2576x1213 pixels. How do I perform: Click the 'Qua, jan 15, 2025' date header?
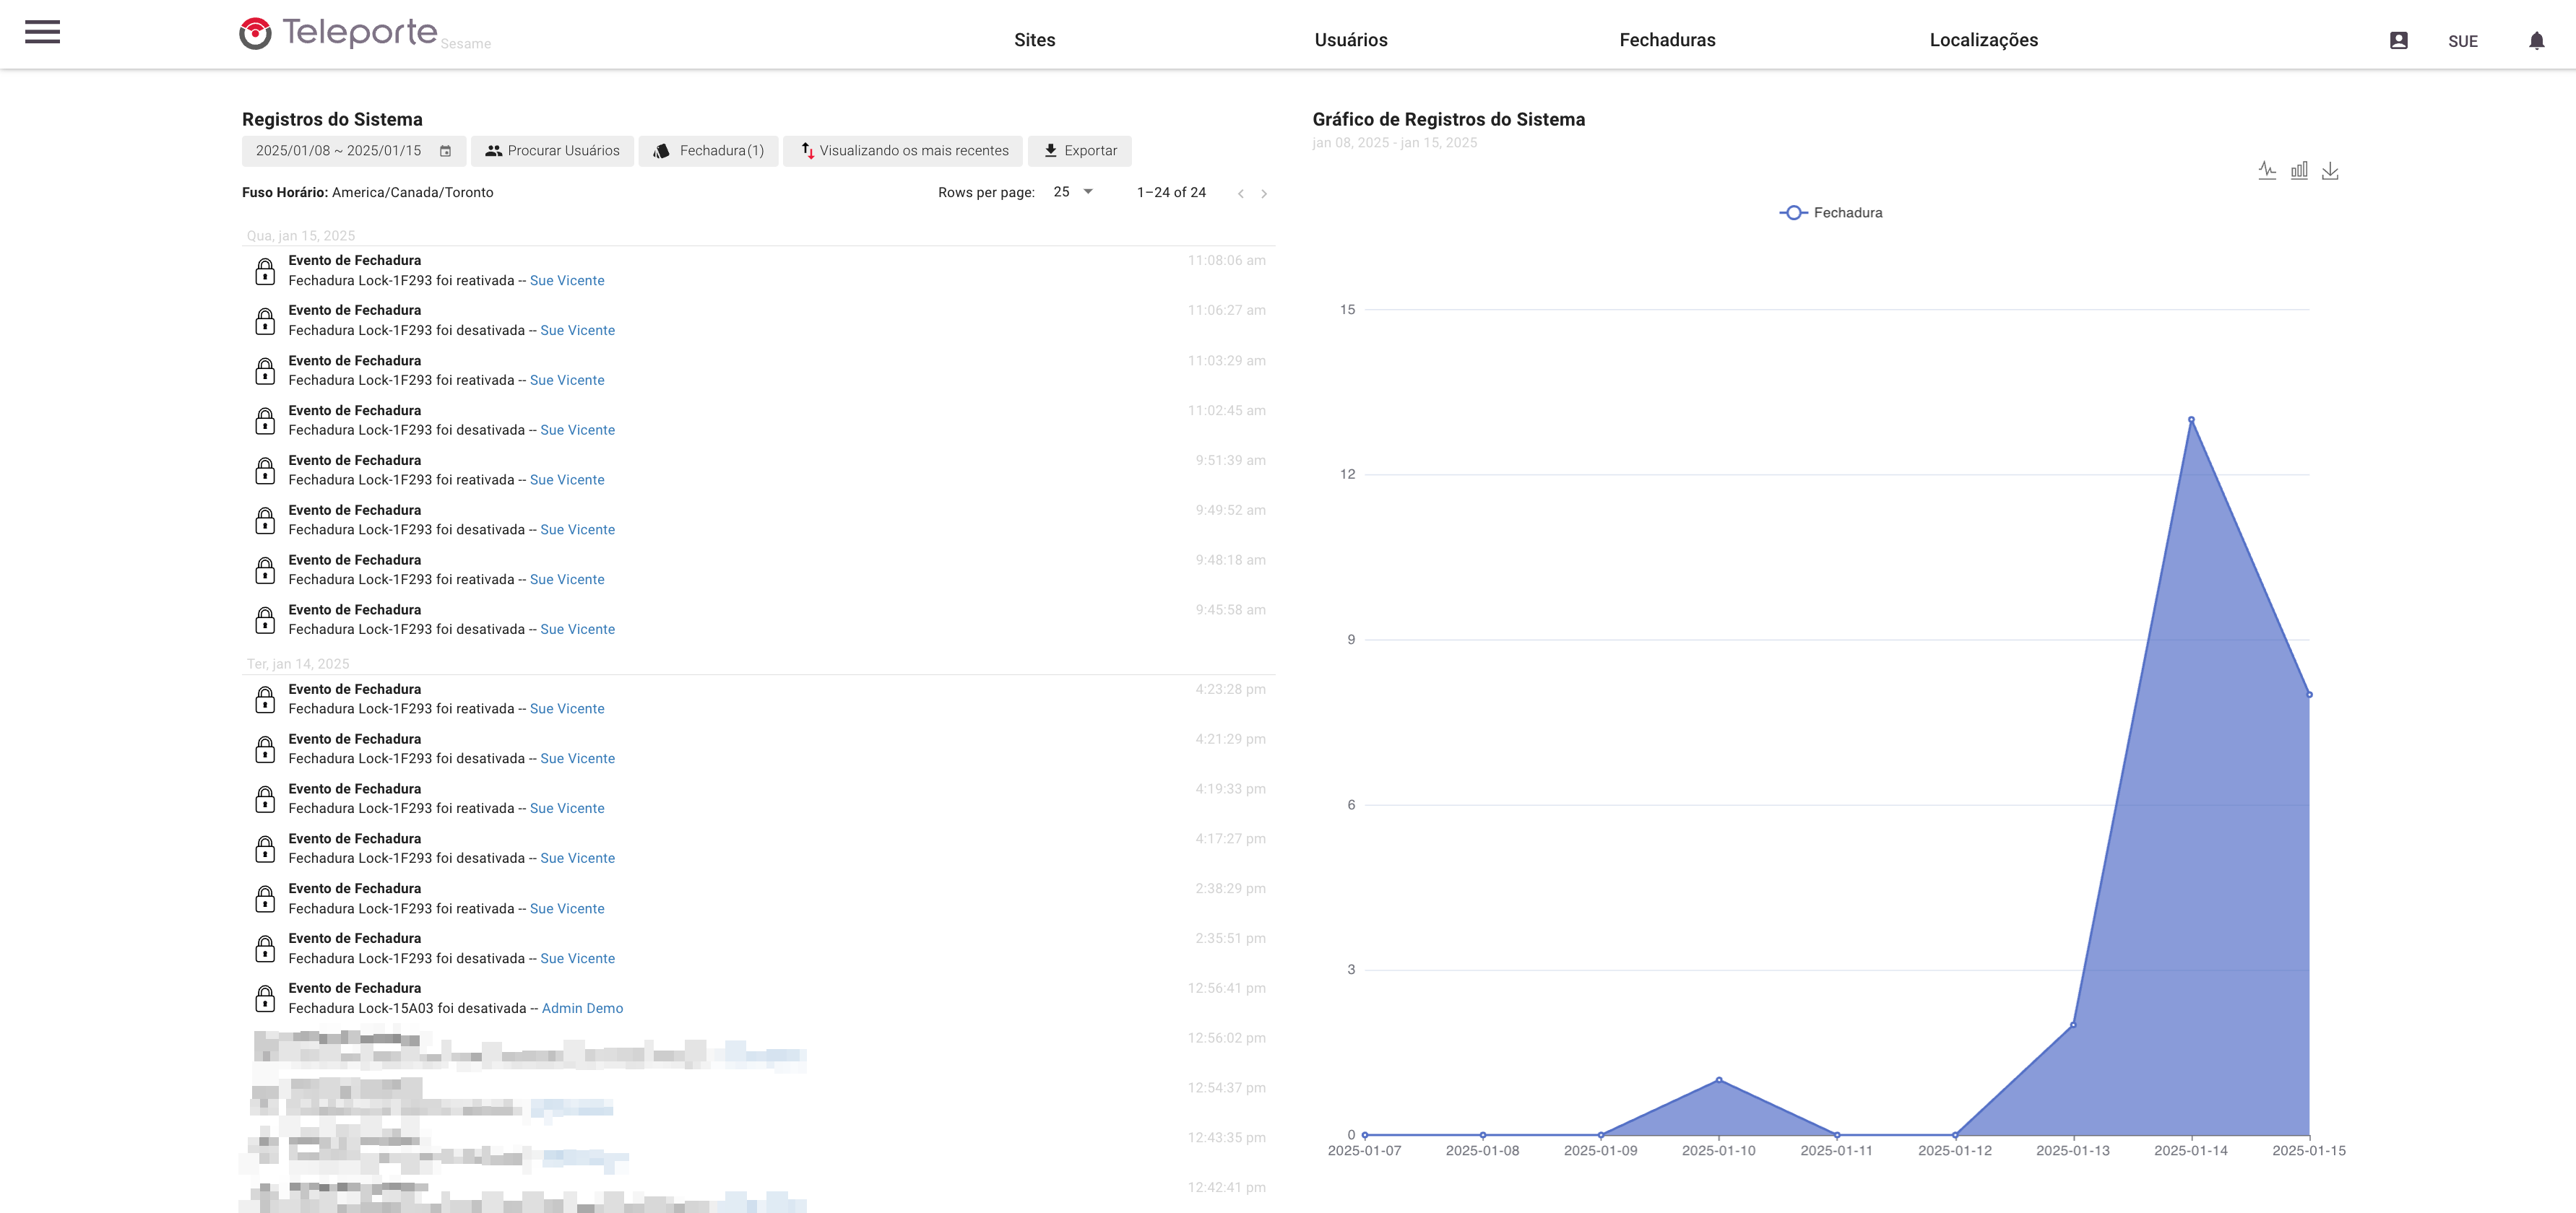pyautogui.click(x=301, y=236)
